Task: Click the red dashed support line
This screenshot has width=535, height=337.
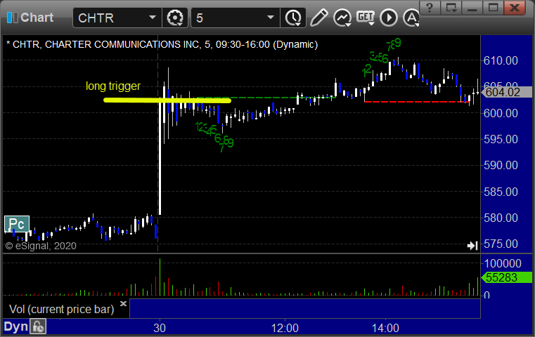Action: [417, 102]
